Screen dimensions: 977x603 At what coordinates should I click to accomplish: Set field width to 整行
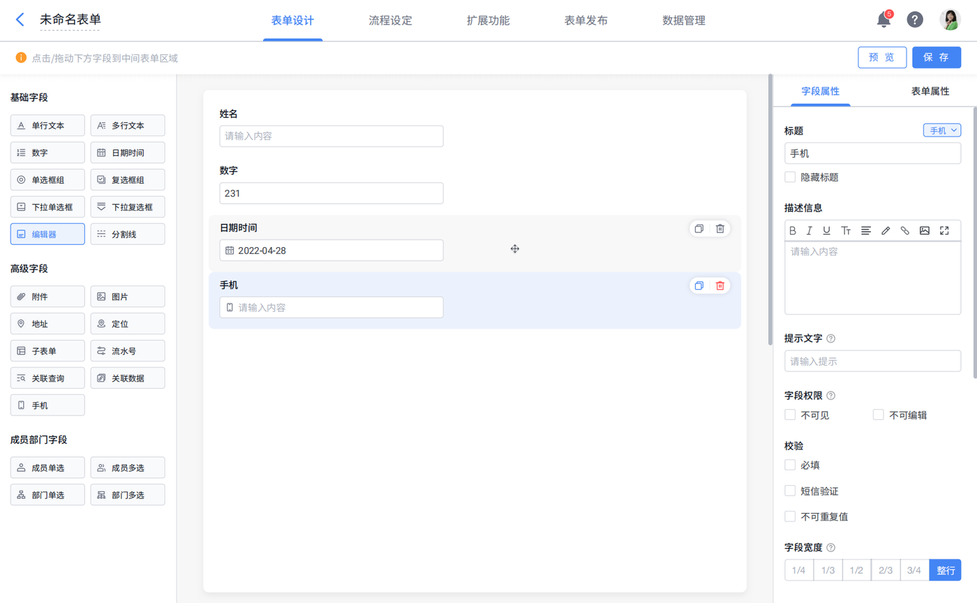946,570
